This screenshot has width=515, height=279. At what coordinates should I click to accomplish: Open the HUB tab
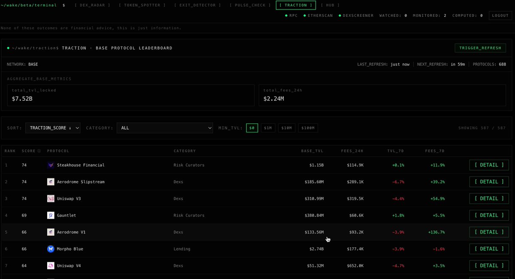click(330, 5)
